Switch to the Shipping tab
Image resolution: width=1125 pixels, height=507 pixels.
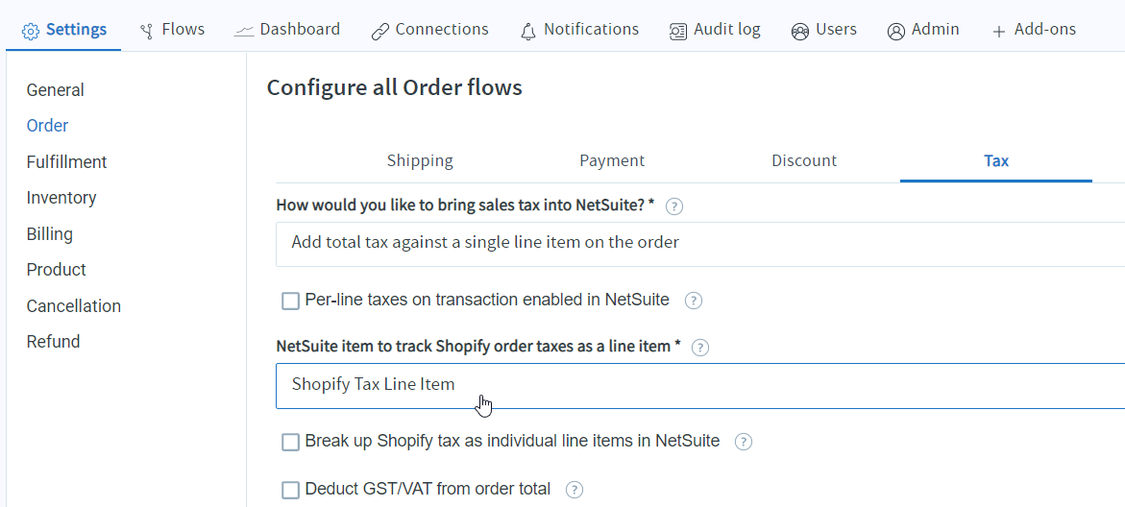click(x=420, y=160)
